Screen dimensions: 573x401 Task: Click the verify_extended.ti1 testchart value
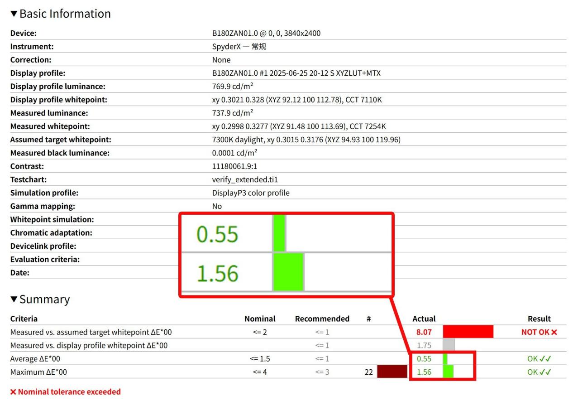click(x=245, y=179)
